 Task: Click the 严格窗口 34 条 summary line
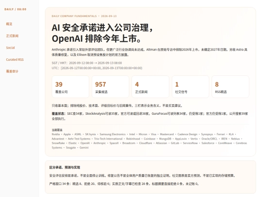(x=124, y=184)
